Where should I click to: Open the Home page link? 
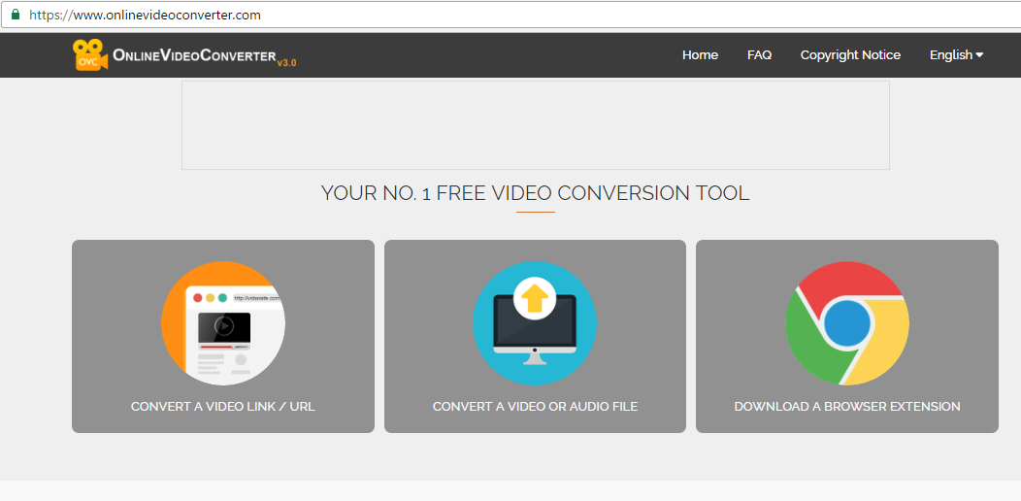(x=700, y=55)
